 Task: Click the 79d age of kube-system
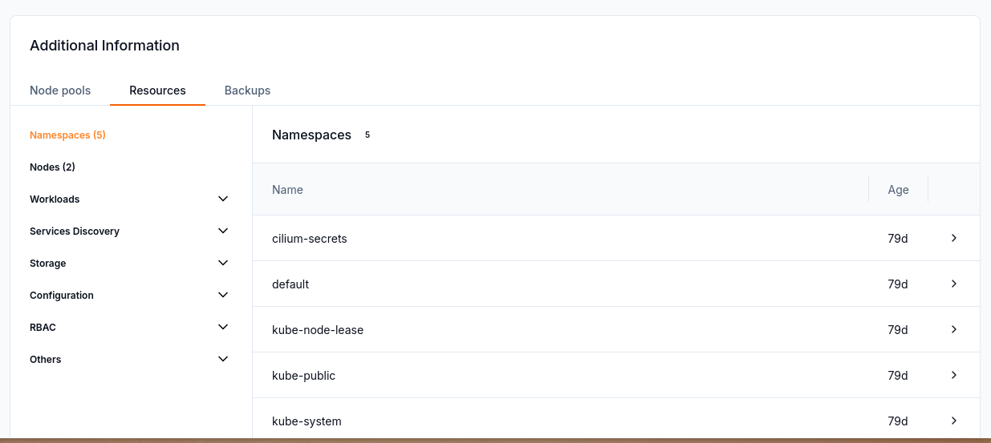[898, 421]
